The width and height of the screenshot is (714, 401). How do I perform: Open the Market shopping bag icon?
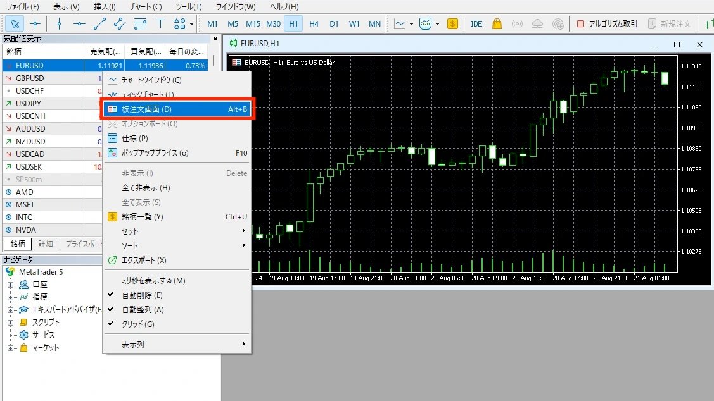tap(497, 23)
